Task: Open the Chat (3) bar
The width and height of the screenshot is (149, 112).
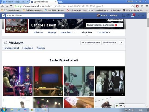Action: (130, 106)
